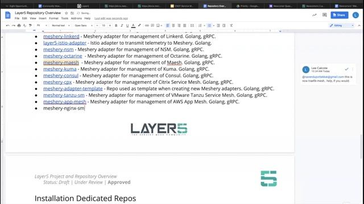Toggle bold formatting

(116, 25)
